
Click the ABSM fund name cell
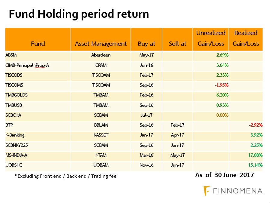point(11,55)
